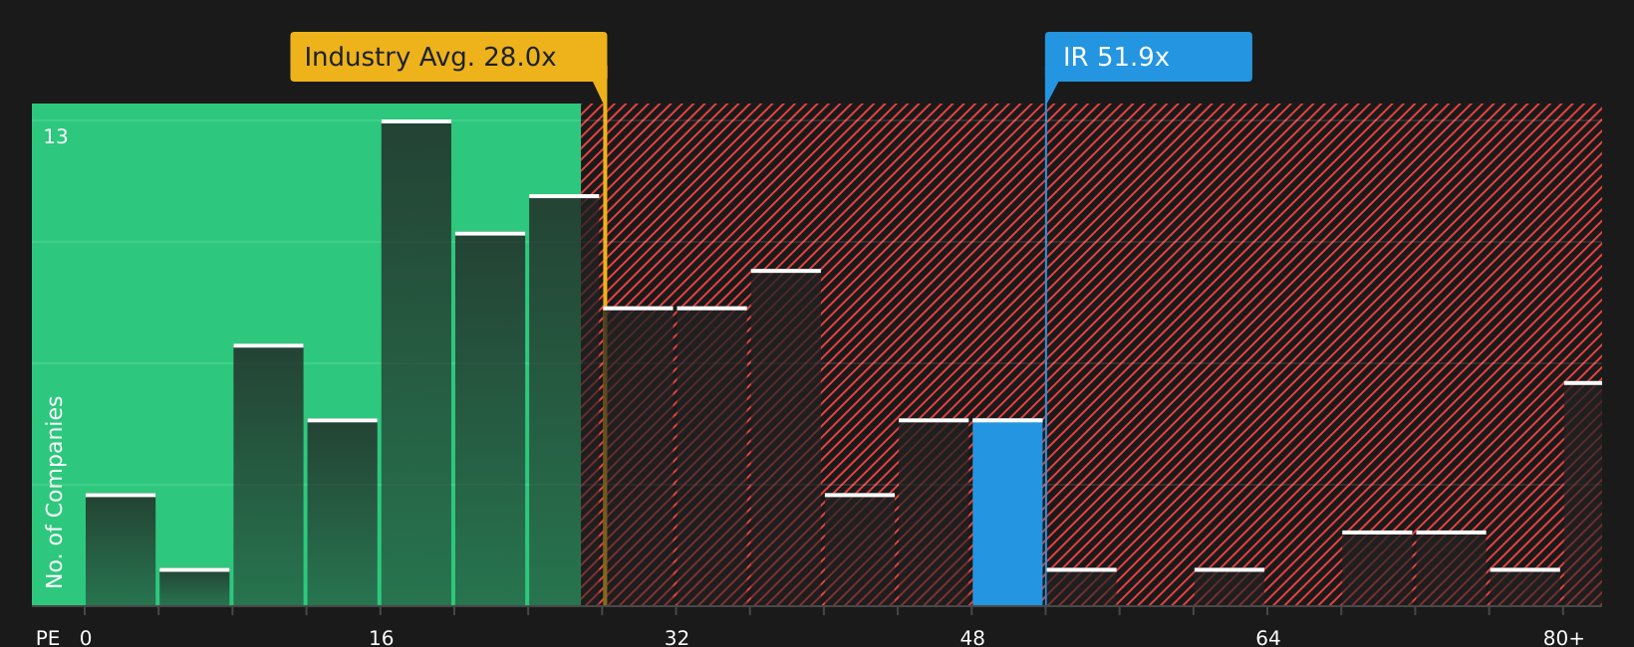Select the highlighted blue IR histogram bar
This screenshot has height=647, width=1634.
coord(1007,513)
